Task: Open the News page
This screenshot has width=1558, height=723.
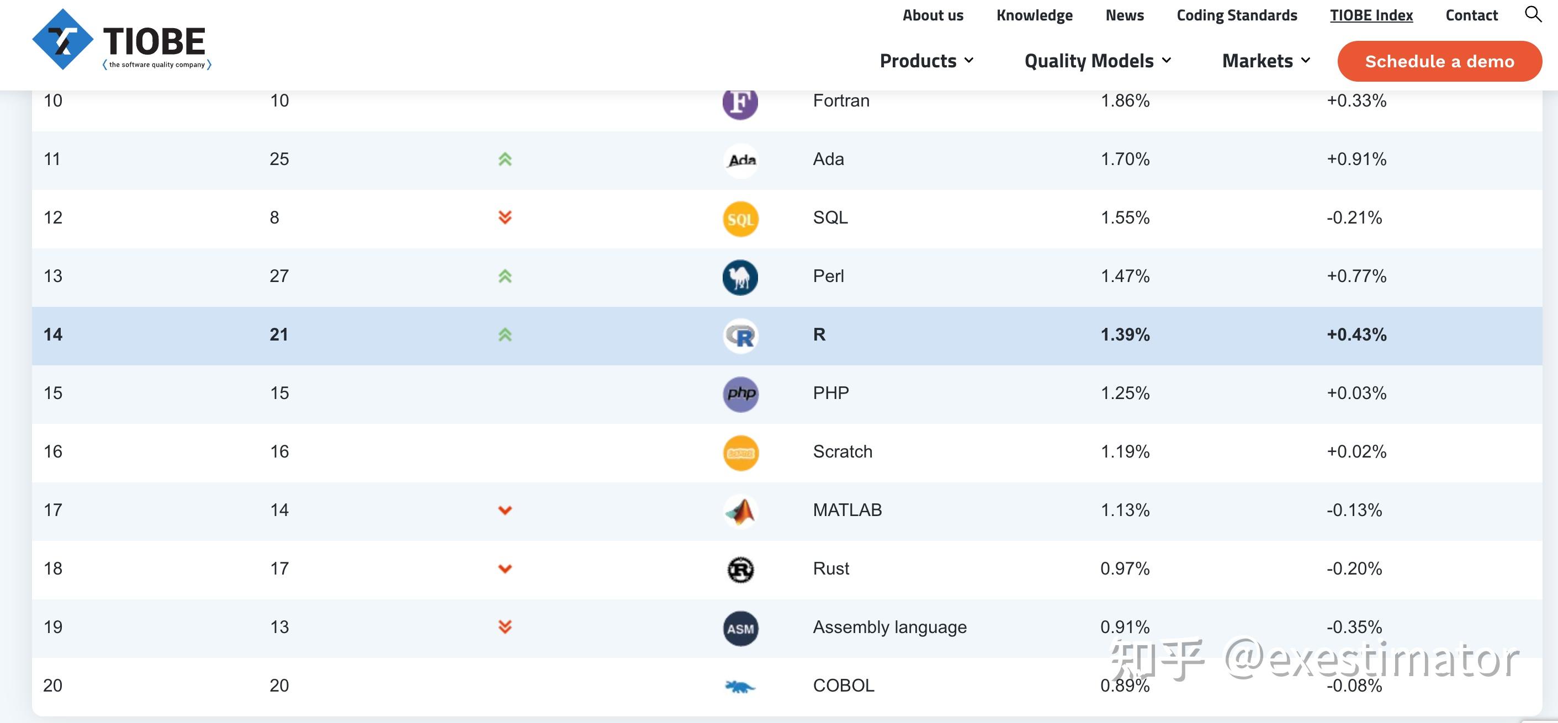Action: click(1125, 15)
